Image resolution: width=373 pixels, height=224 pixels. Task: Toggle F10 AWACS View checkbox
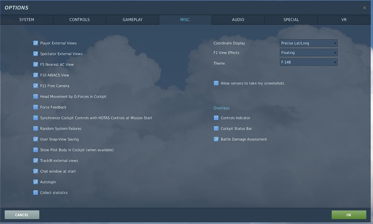(x=35, y=75)
